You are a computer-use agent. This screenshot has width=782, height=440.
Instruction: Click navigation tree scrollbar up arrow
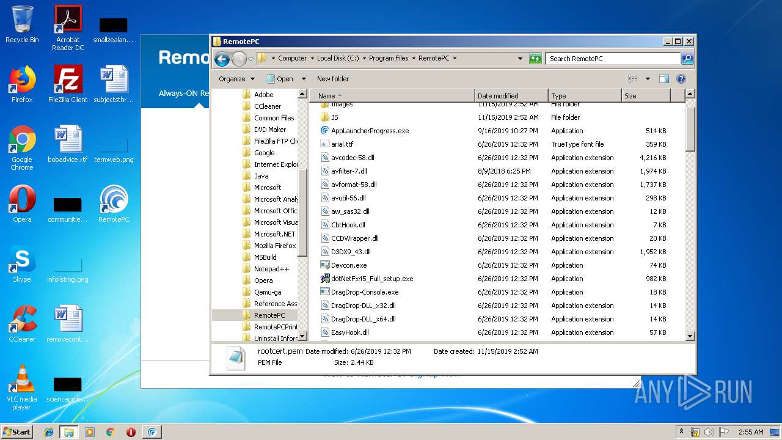pos(302,94)
